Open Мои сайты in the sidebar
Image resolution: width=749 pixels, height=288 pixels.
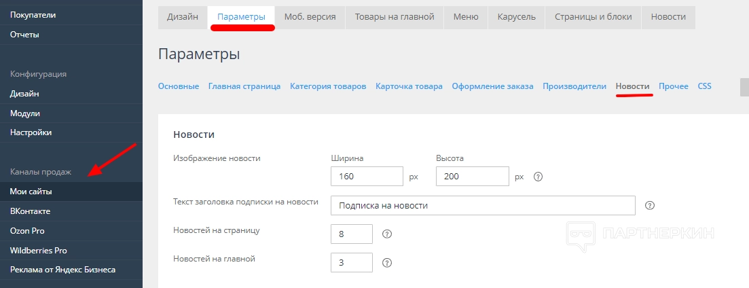[31, 192]
